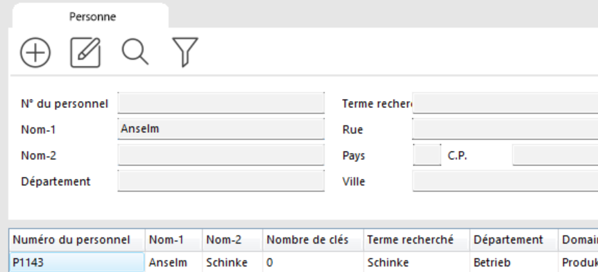Sort by Numéro du personnel column header
The height and width of the screenshot is (272, 598).
[77, 240]
